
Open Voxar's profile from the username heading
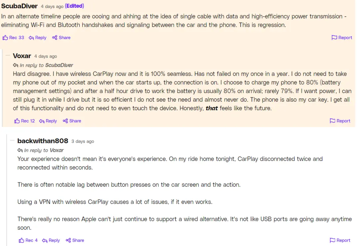[22, 56]
